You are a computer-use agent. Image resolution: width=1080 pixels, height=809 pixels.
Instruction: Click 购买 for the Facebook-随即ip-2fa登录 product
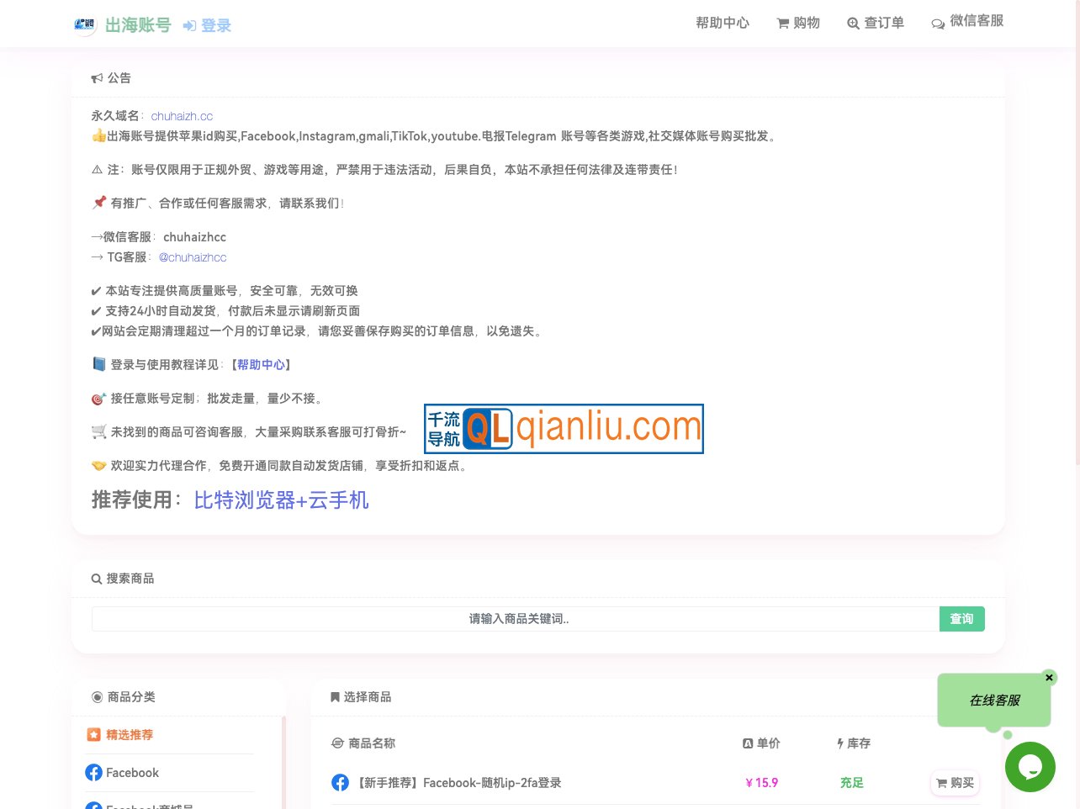click(x=955, y=782)
